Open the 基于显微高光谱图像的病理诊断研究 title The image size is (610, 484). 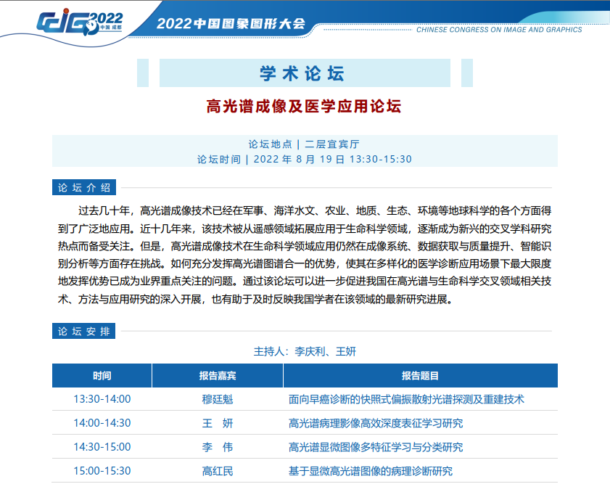(370, 471)
